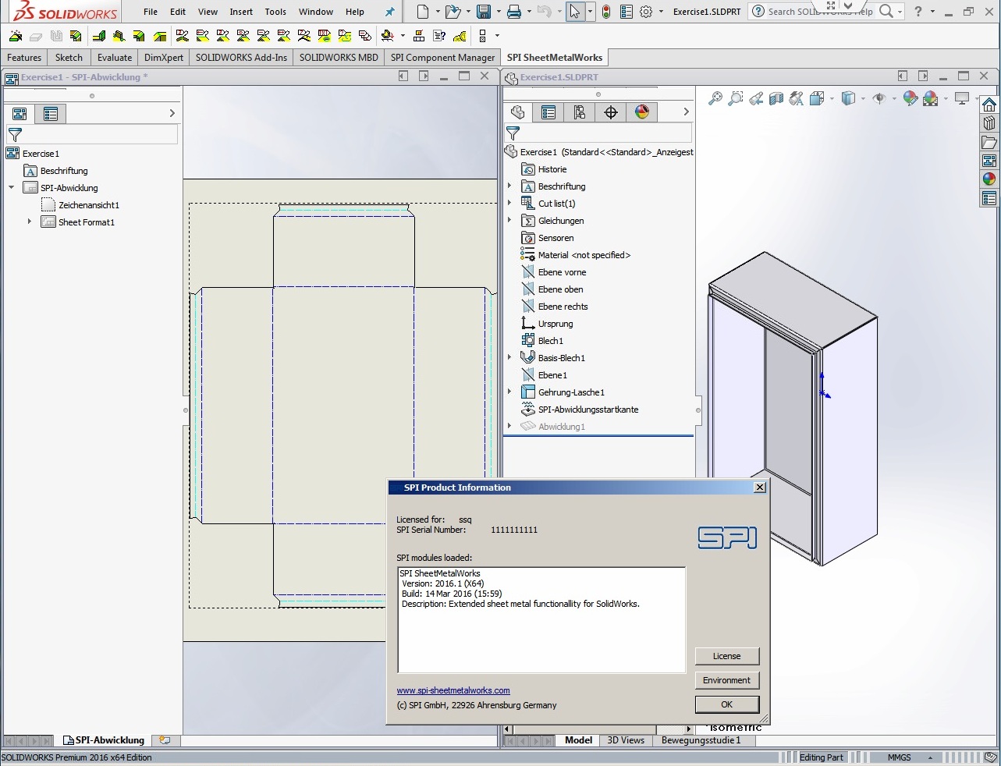Viewport: 1001px width, 766px height.
Task: Open the Options gear icon
Action: click(646, 12)
